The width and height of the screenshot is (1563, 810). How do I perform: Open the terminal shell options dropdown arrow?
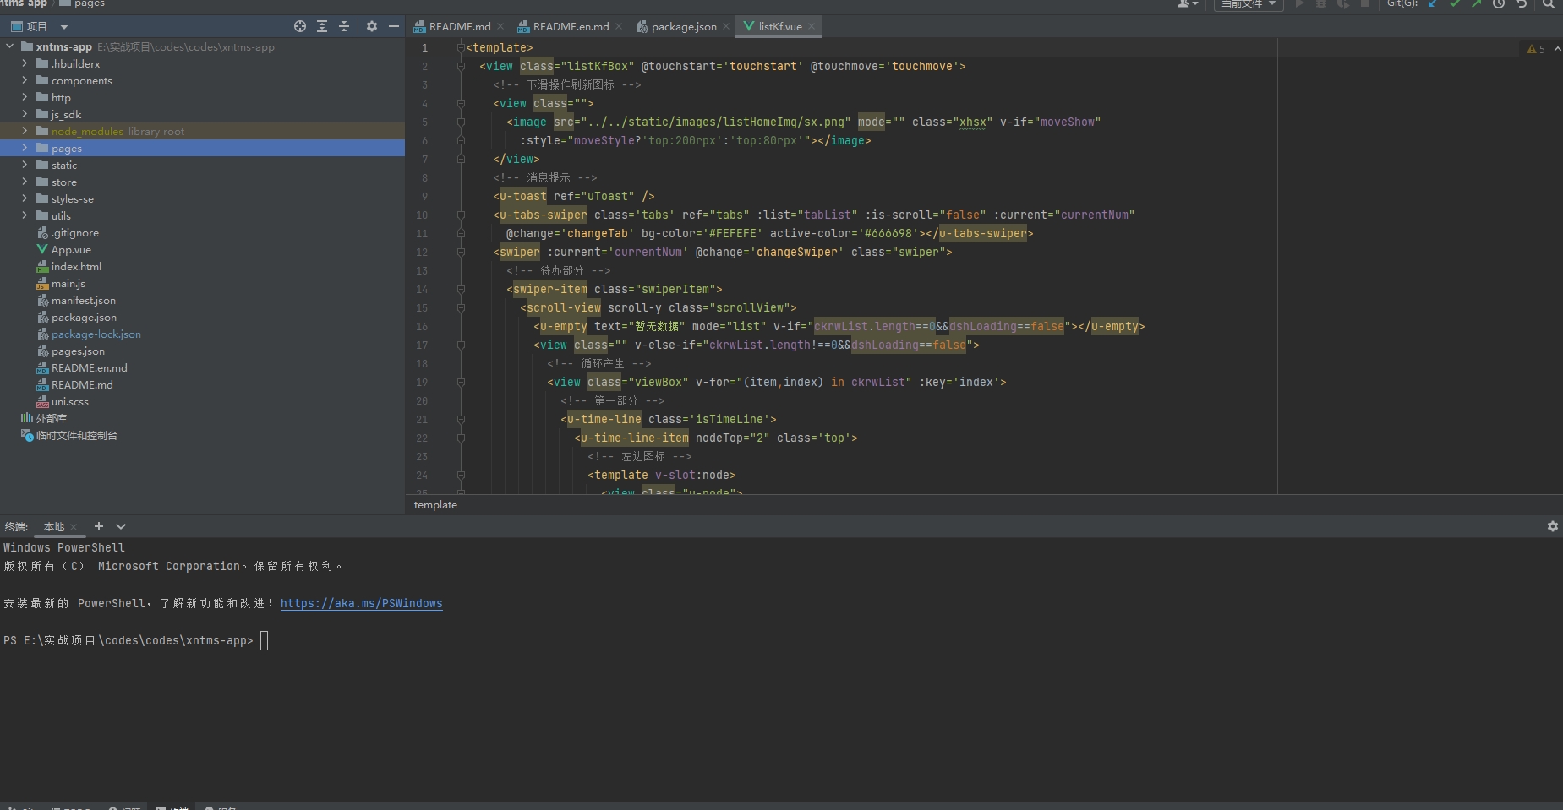tap(121, 526)
